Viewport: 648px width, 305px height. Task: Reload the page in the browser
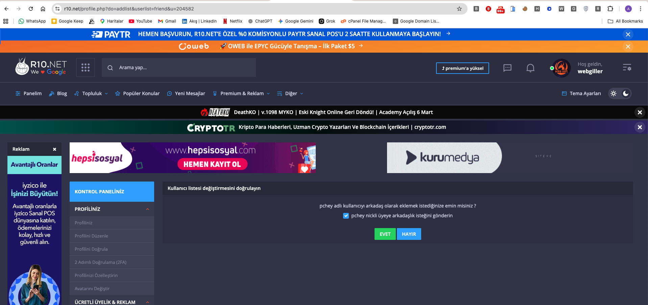click(x=31, y=9)
